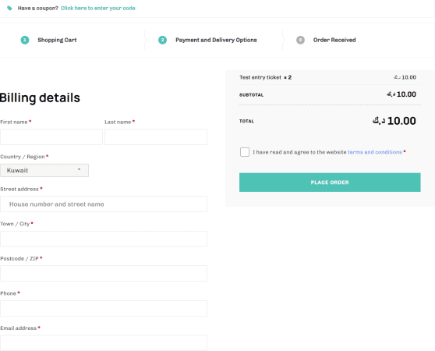Click the step 1 circle icon
435x351 pixels.
[25, 40]
